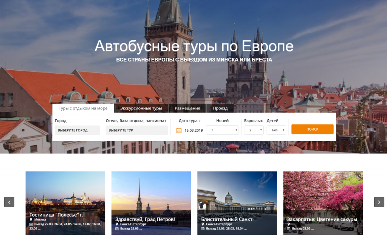Expand the Взрослых adults dropdown

coord(254,130)
